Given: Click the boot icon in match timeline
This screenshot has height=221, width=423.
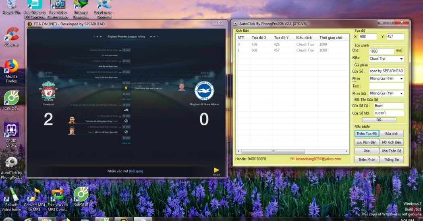Looking at the screenshot, I should (126, 110).
